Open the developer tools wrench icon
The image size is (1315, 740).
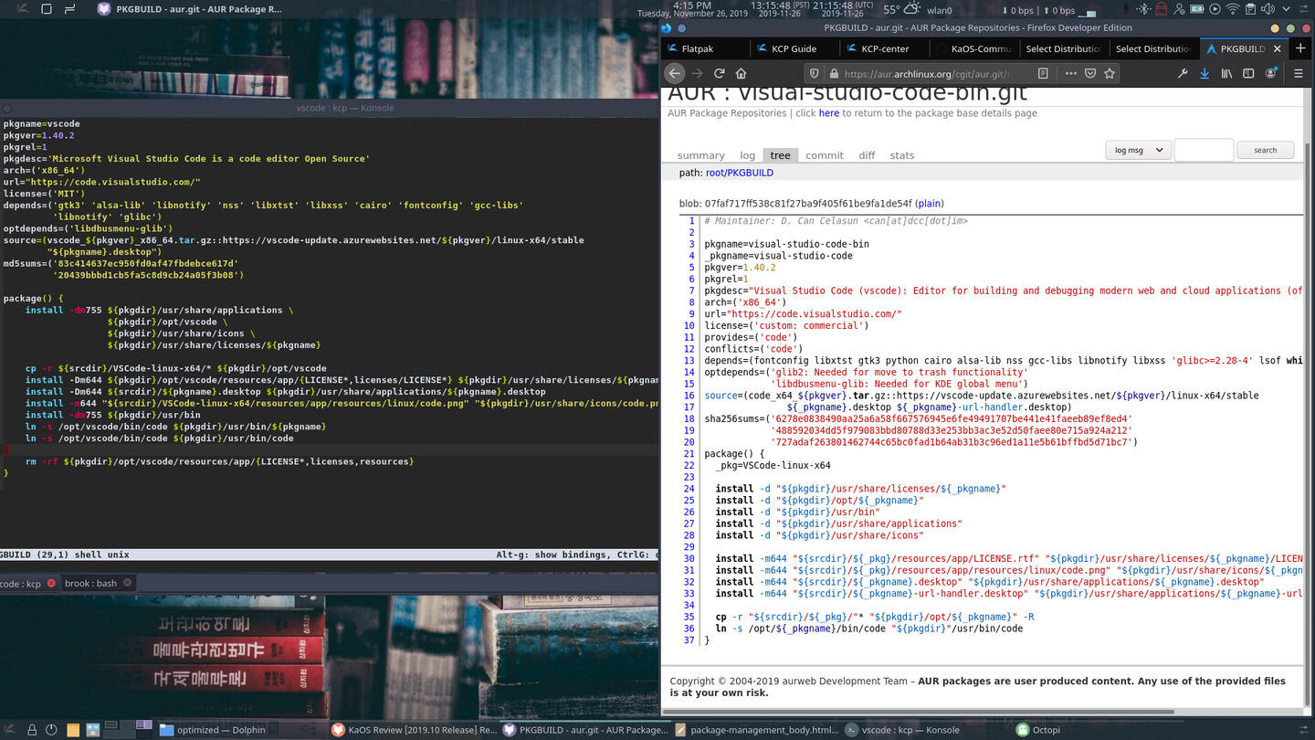(x=1183, y=73)
